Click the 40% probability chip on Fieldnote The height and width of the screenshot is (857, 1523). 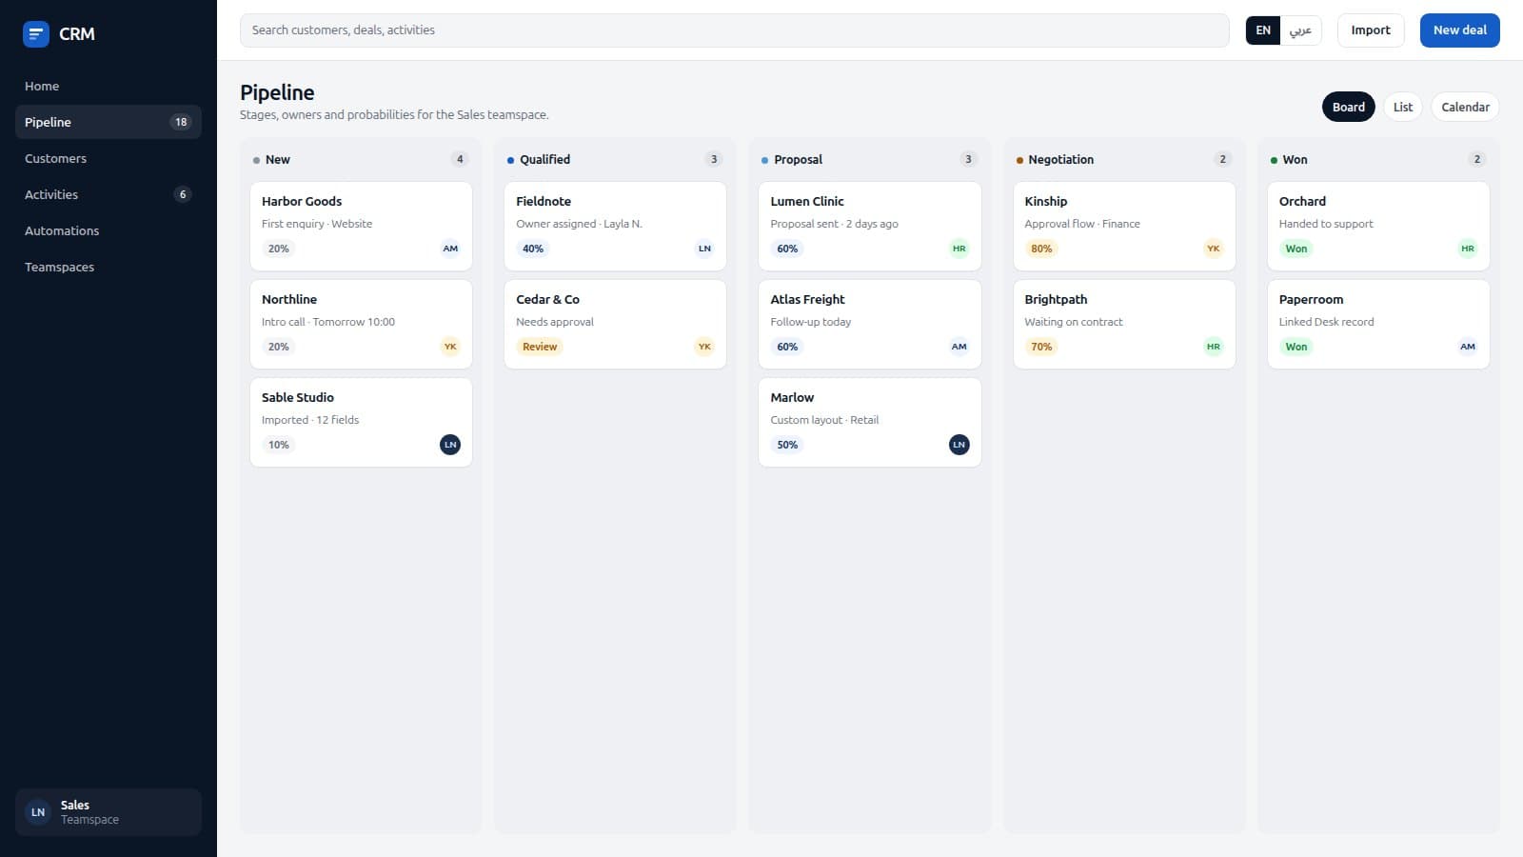pyautogui.click(x=533, y=249)
